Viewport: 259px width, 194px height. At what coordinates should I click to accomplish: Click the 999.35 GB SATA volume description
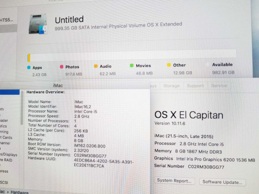pyautogui.click(x=118, y=26)
